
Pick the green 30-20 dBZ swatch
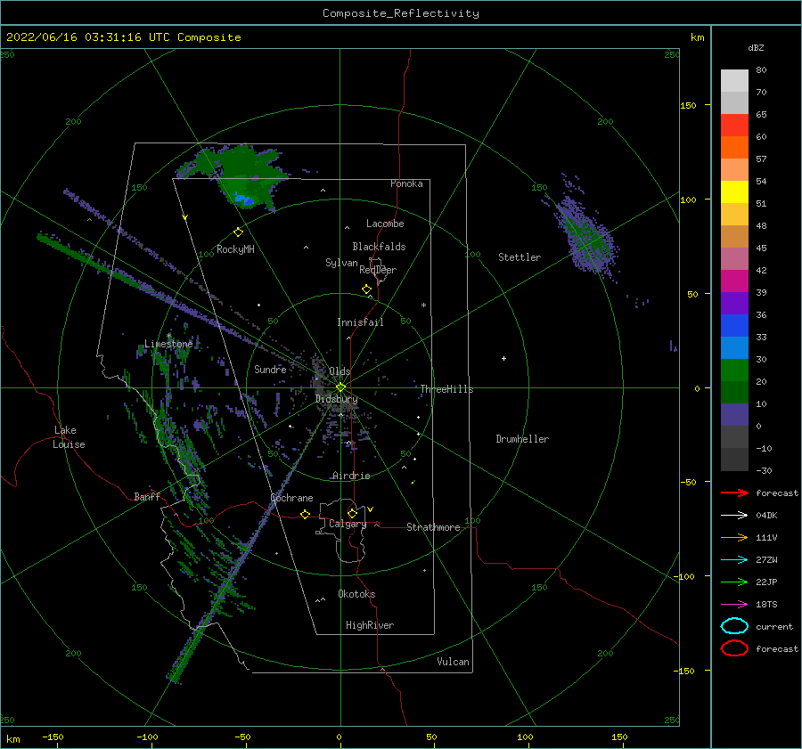(734, 370)
